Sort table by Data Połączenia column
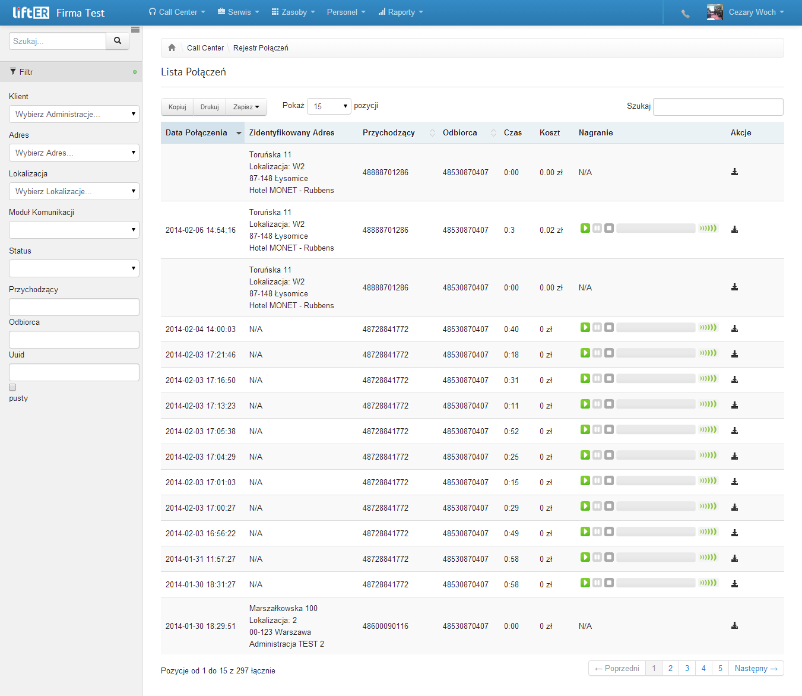This screenshot has width=802, height=696. (x=202, y=132)
